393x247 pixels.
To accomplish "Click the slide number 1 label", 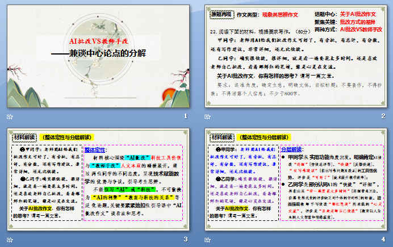I will [x=185, y=116].
